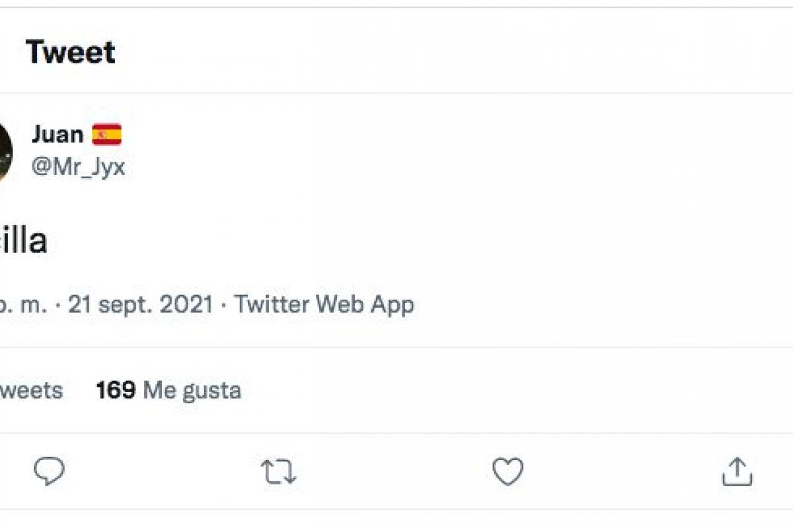Screen dimensions: 793x528
Task: View the 169 Me gusta likes list
Action: pyautogui.click(x=169, y=391)
